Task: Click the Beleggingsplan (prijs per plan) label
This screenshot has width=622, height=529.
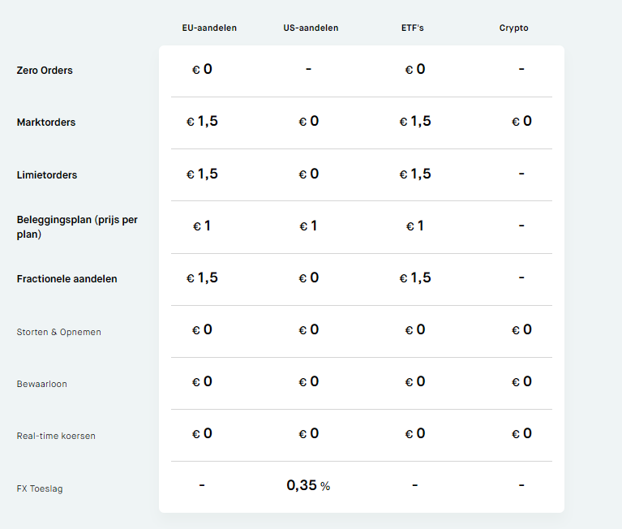Action: pyautogui.click(x=77, y=227)
